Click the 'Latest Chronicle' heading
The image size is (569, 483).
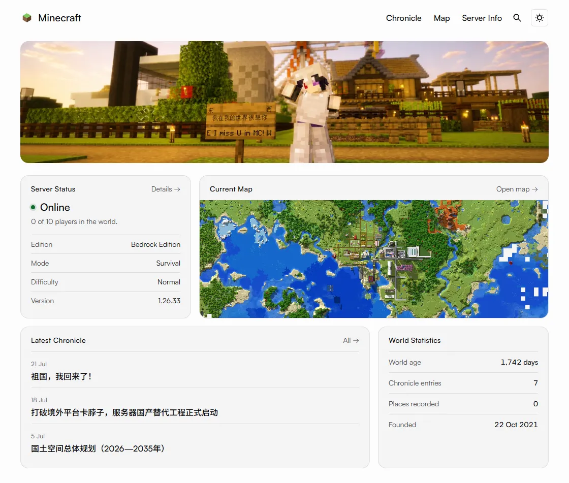point(58,340)
